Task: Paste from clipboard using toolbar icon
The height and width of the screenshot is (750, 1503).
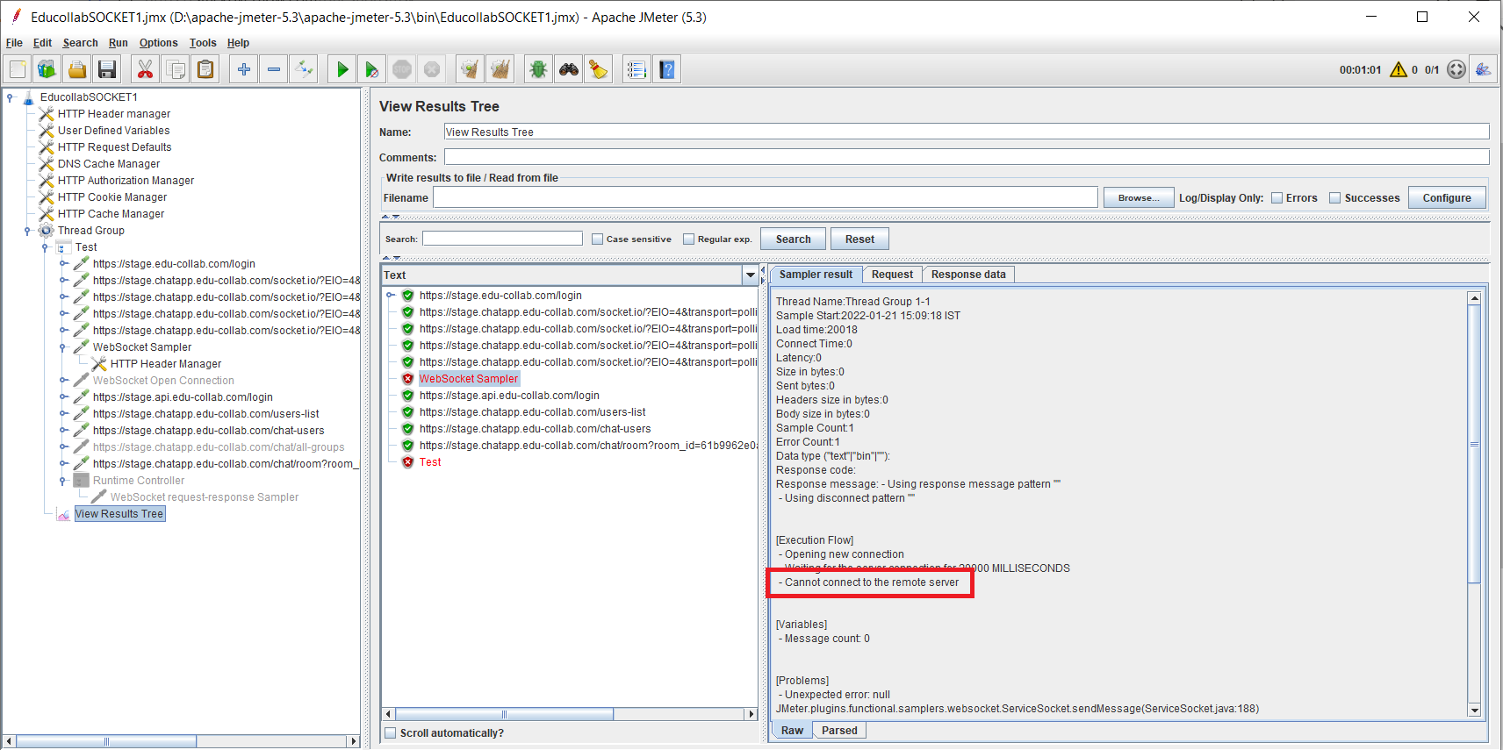Action: [x=205, y=69]
